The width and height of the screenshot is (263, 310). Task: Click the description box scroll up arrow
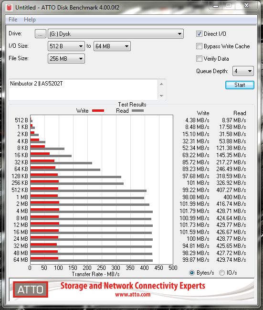pos(161,84)
